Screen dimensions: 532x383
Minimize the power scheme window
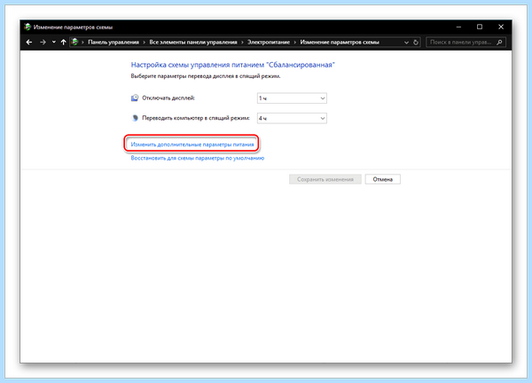coord(458,27)
